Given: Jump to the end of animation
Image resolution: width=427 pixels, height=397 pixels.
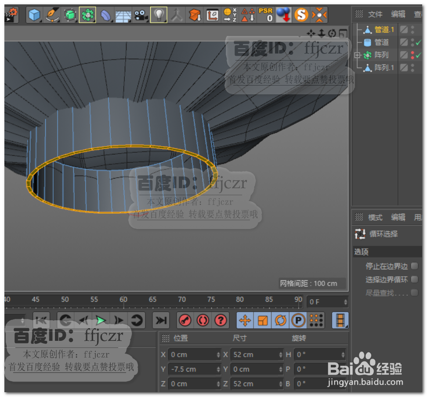Looking at the screenshot, I should [x=161, y=320].
